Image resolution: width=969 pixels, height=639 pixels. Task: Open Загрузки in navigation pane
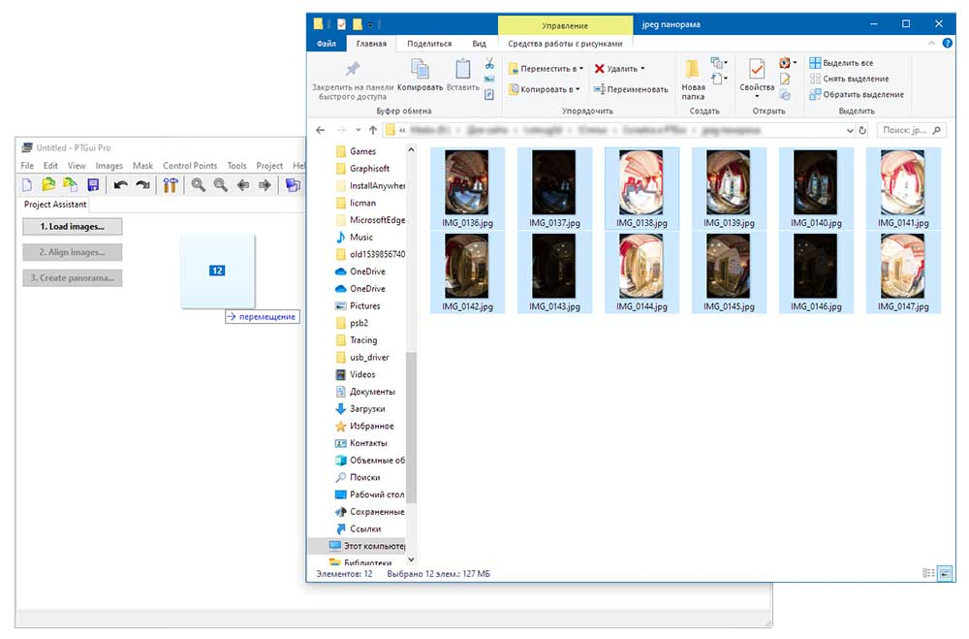coord(360,409)
